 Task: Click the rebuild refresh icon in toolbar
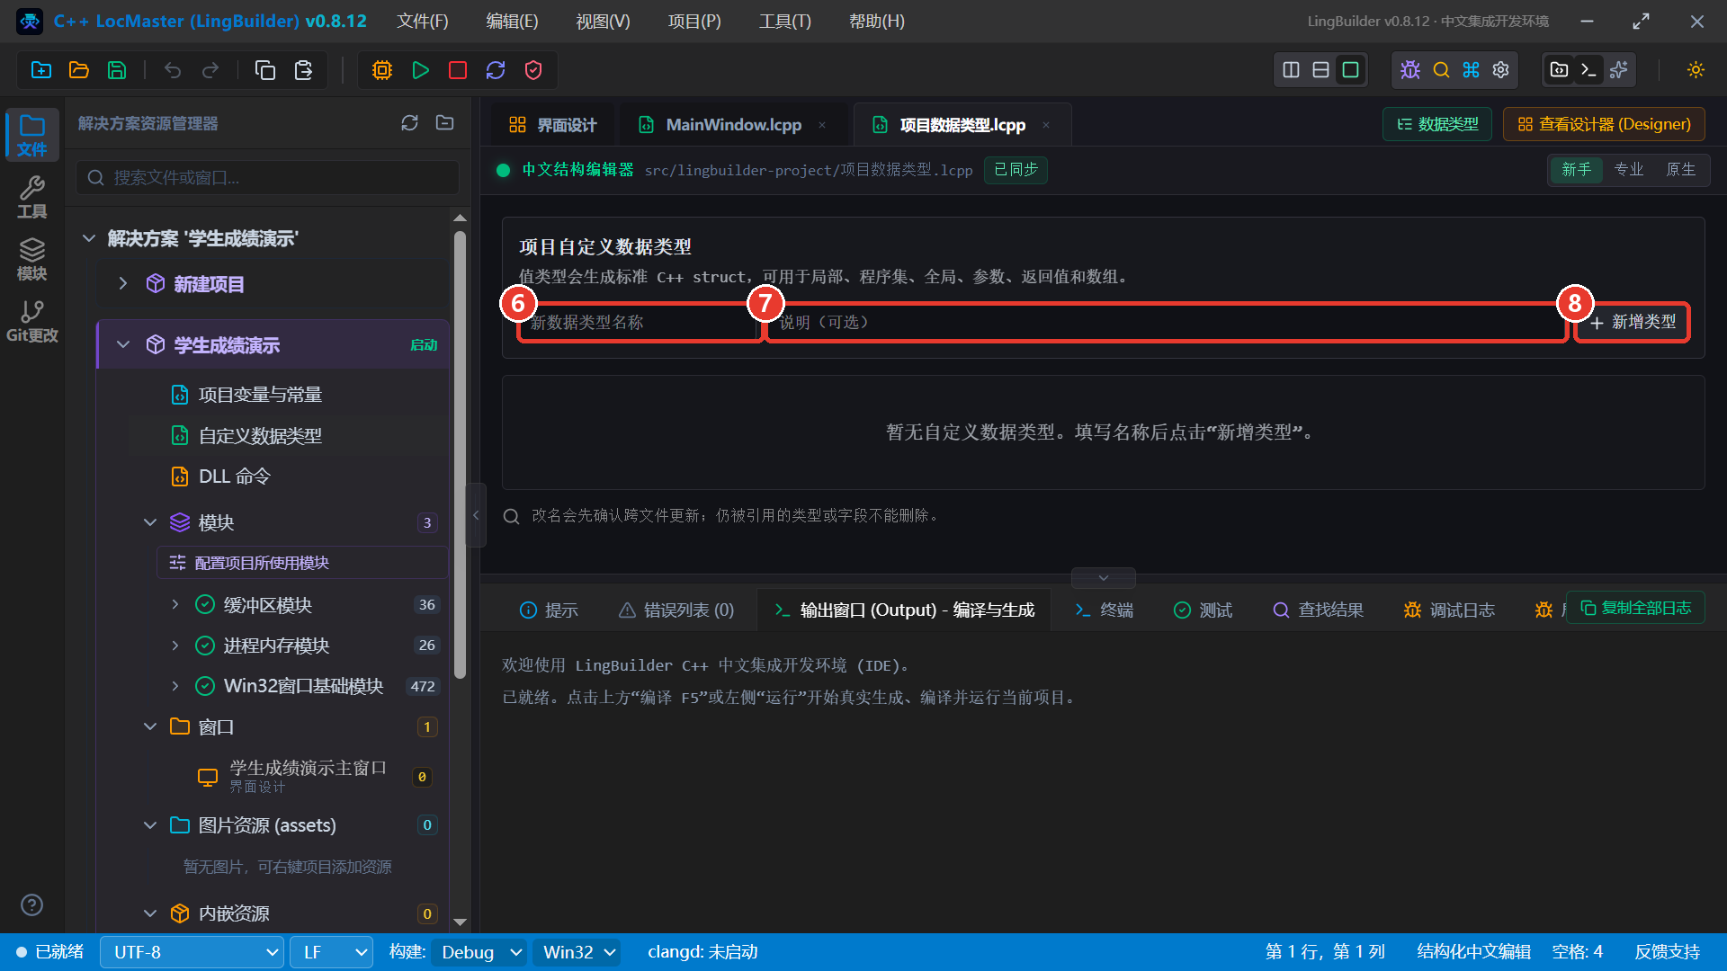(x=496, y=70)
